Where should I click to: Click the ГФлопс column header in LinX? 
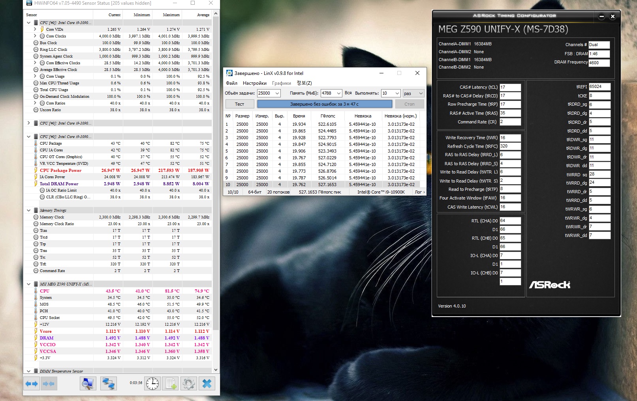point(328,116)
